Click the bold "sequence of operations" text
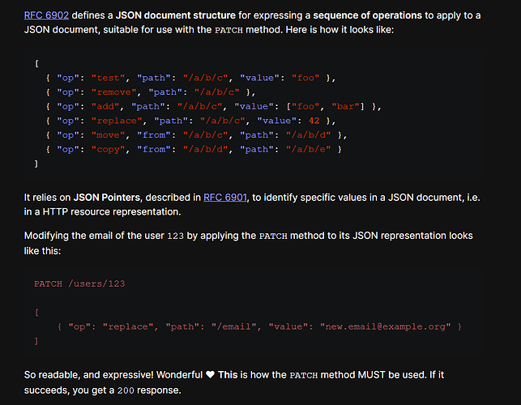The height and width of the screenshot is (405, 521). [368, 15]
